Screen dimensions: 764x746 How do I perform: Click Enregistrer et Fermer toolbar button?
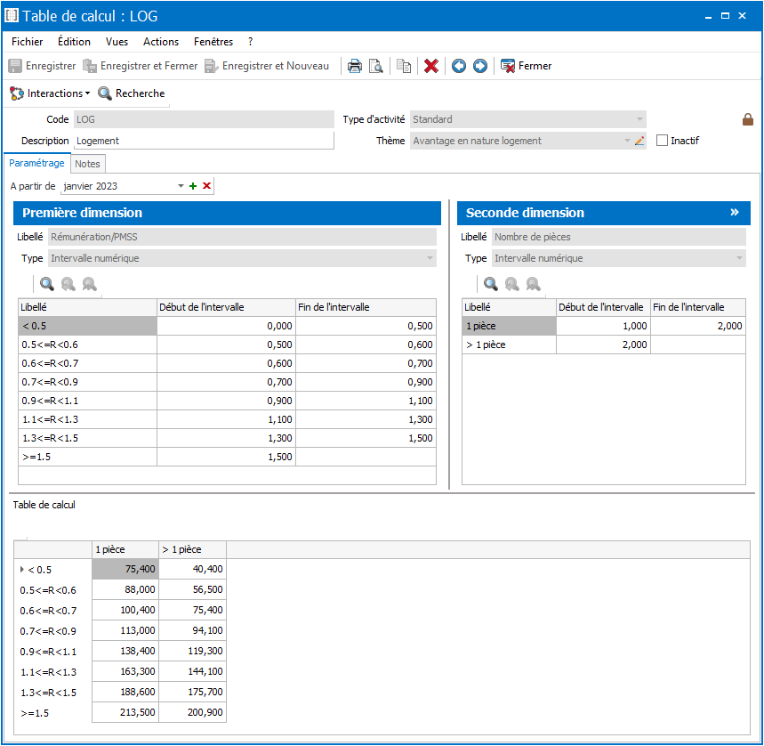coord(140,66)
